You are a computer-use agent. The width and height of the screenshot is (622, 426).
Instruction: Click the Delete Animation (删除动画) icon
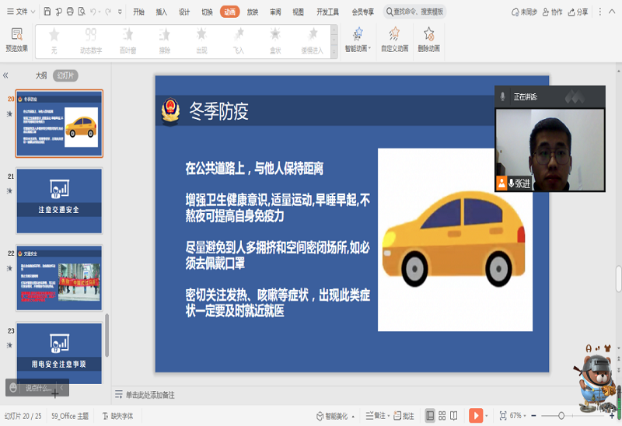[428, 35]
